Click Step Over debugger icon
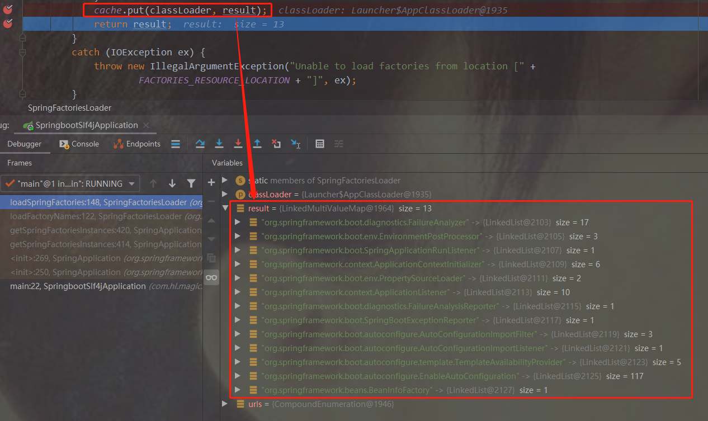The height and width of the screenshot is (421, 708). click(200, 144)
